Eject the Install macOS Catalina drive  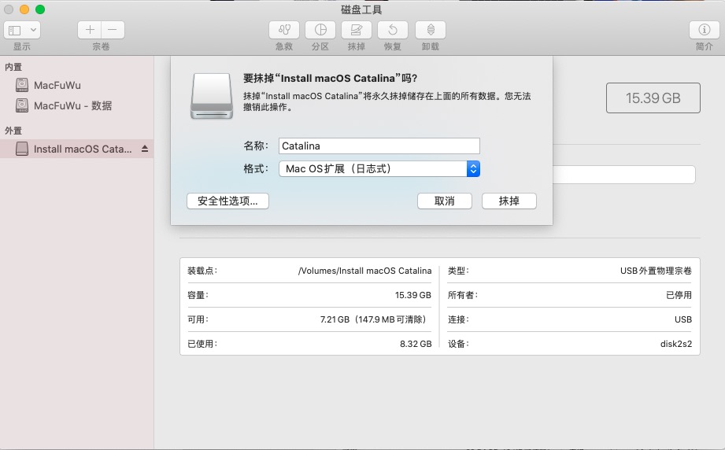tap(145, 149)
